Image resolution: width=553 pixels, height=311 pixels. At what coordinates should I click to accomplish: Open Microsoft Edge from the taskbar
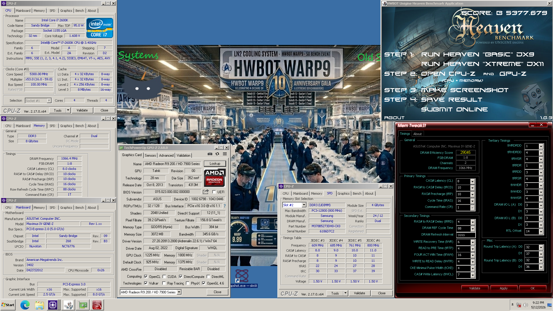(x=25, y=305)
